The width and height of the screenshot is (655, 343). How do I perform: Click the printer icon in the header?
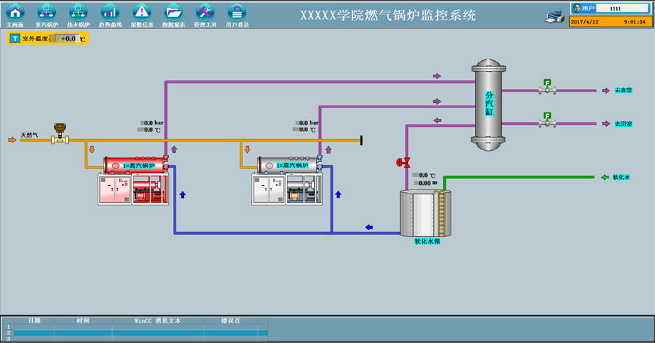pos(554,16)
